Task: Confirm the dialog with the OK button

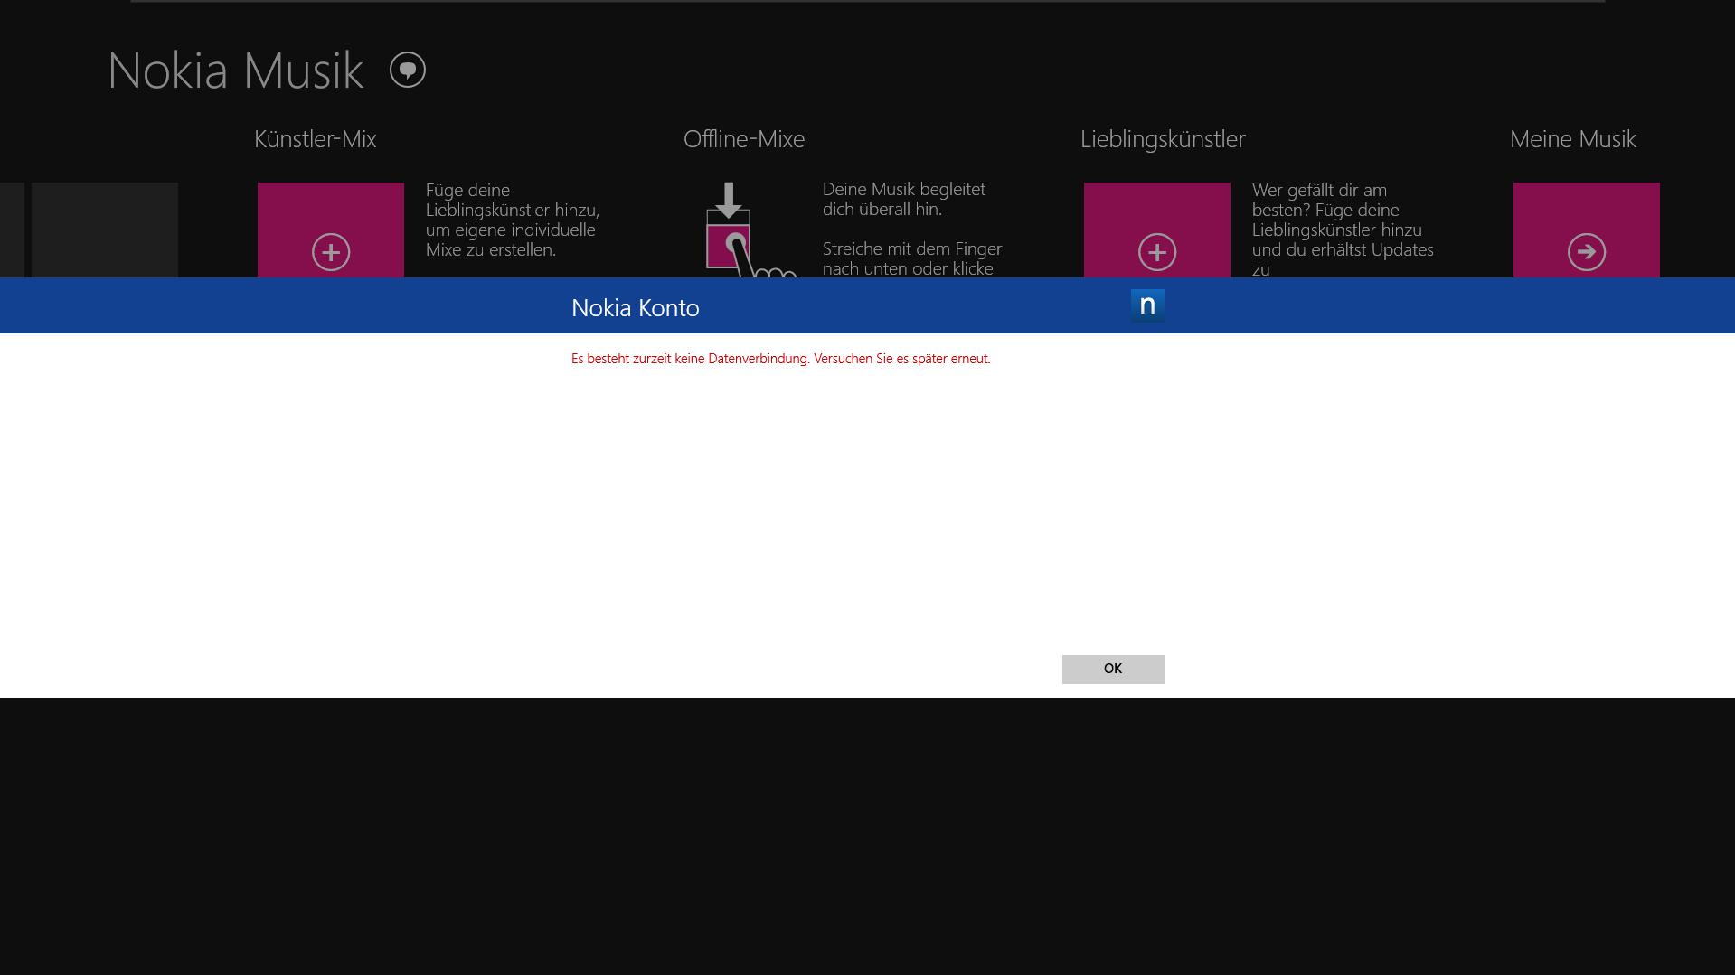Action: pos(1112,669)
